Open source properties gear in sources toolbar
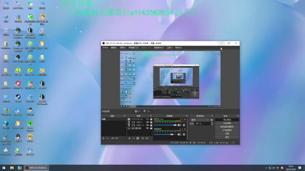The image size is (305, 171). (x=138, y=138)
